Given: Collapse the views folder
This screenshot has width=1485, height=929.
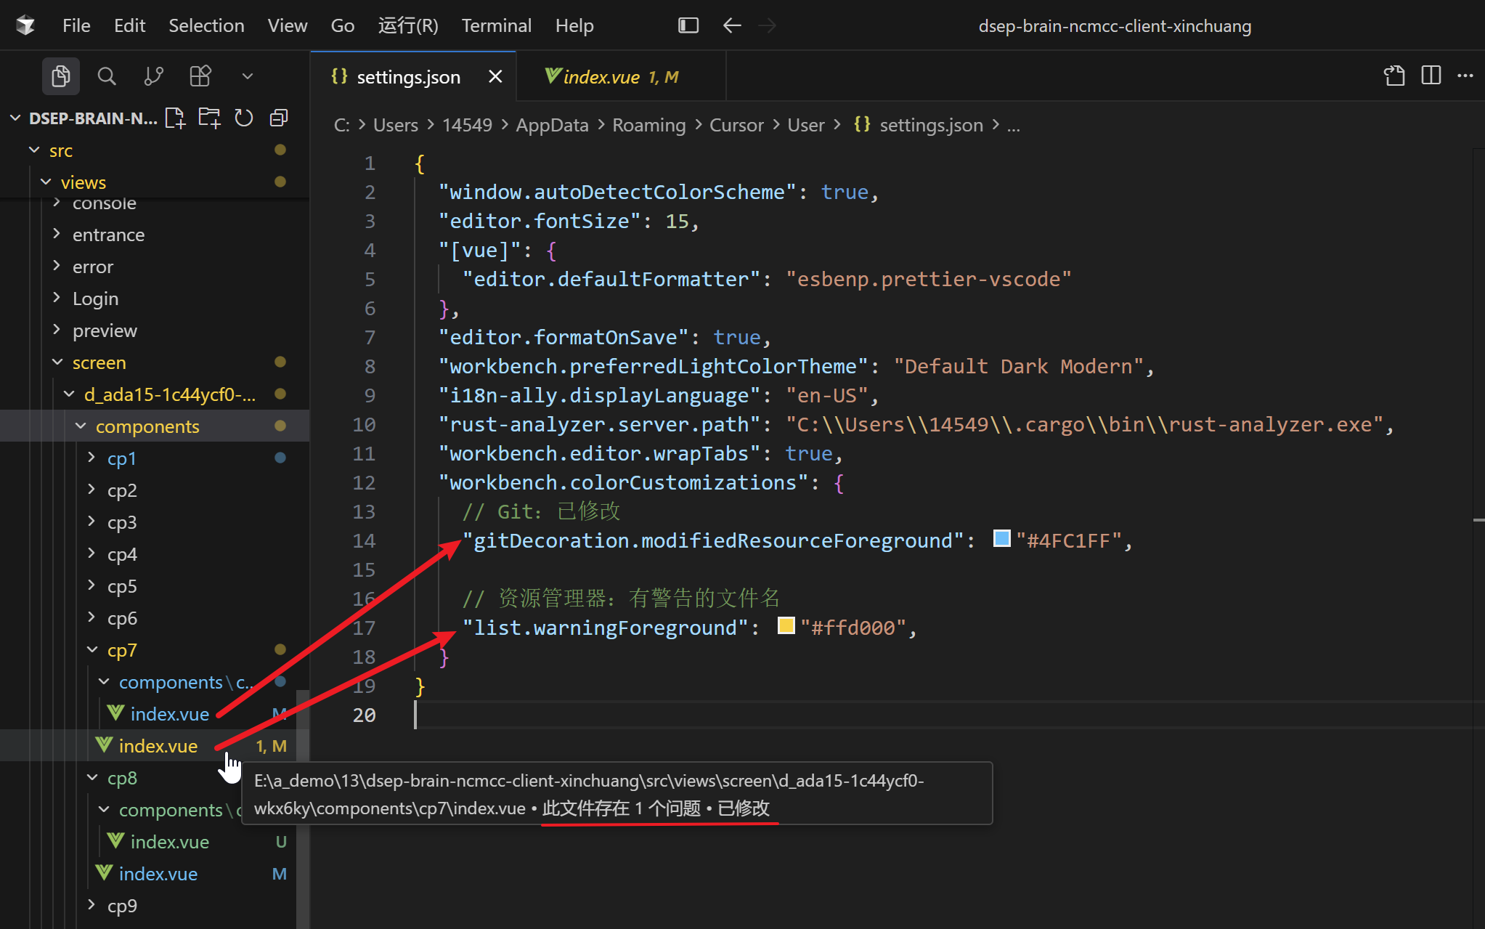Looking at the screenshot, I should click(46, 182).
